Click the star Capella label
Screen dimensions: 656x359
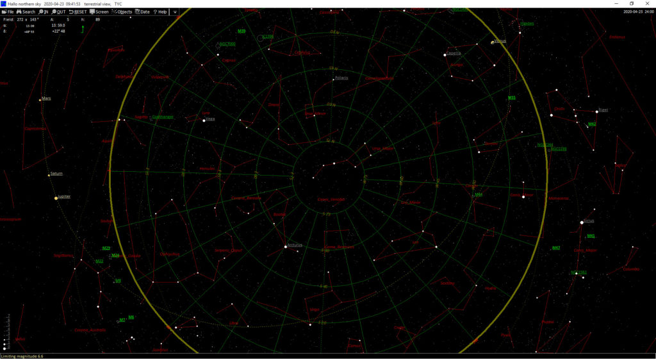(x=454, y=53)
